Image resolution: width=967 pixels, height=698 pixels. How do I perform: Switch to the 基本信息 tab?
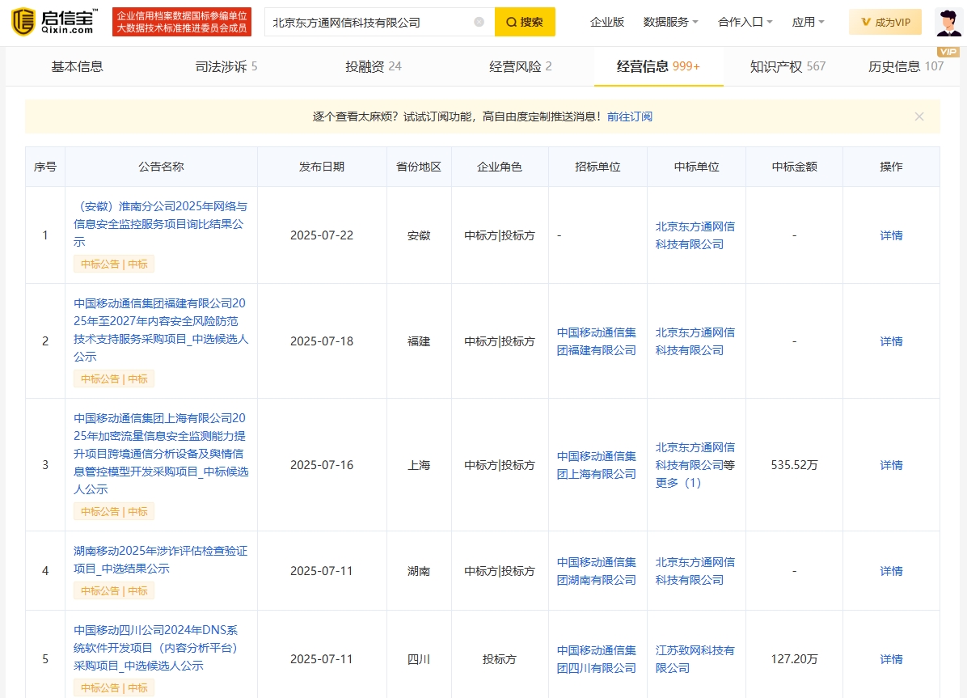[x=77, y=66]
